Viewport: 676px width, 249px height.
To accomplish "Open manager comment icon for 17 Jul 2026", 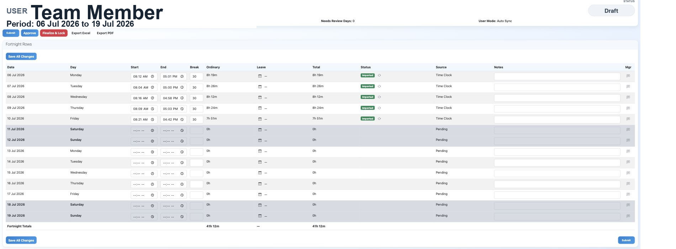I will pyautogui.click(x=628, y=194).
